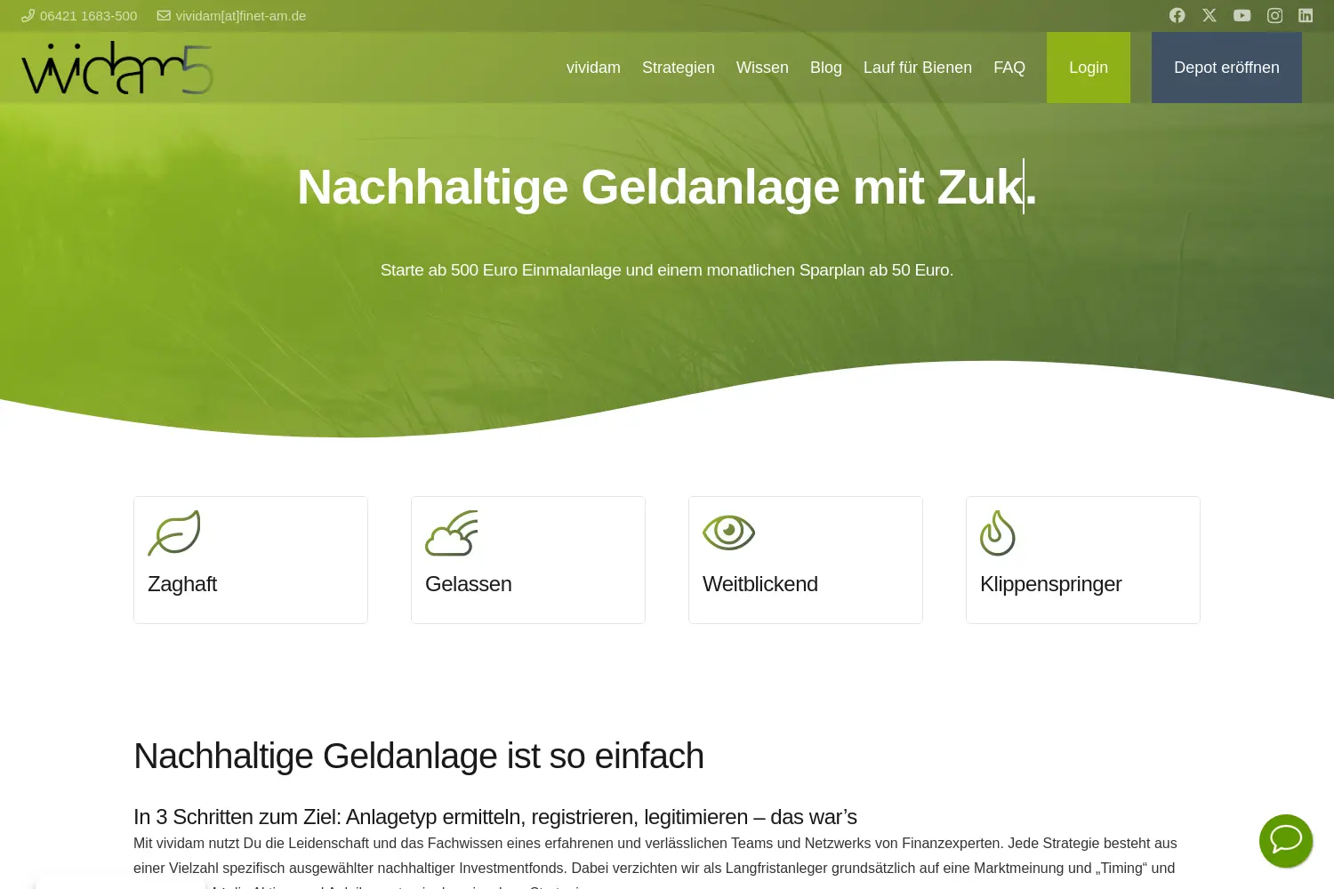Screen dimensions: 1334x889
Task: Open the X (Twitter) social icon
Action: 1209,15
